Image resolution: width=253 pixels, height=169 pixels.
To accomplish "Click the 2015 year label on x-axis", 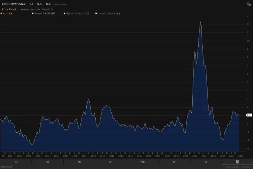I will click(x=139, y=156).
